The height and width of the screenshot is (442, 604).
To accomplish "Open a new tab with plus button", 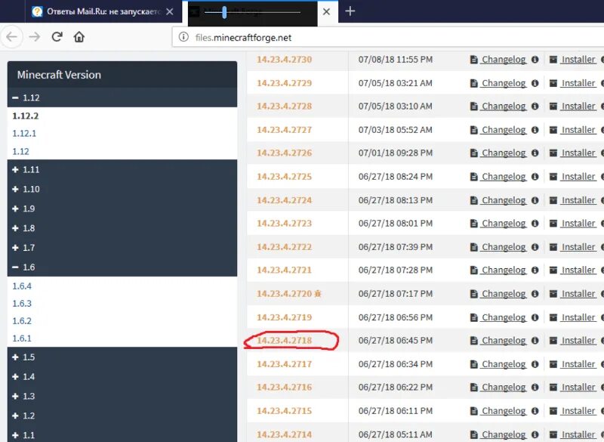I will [x=350, y=11].
